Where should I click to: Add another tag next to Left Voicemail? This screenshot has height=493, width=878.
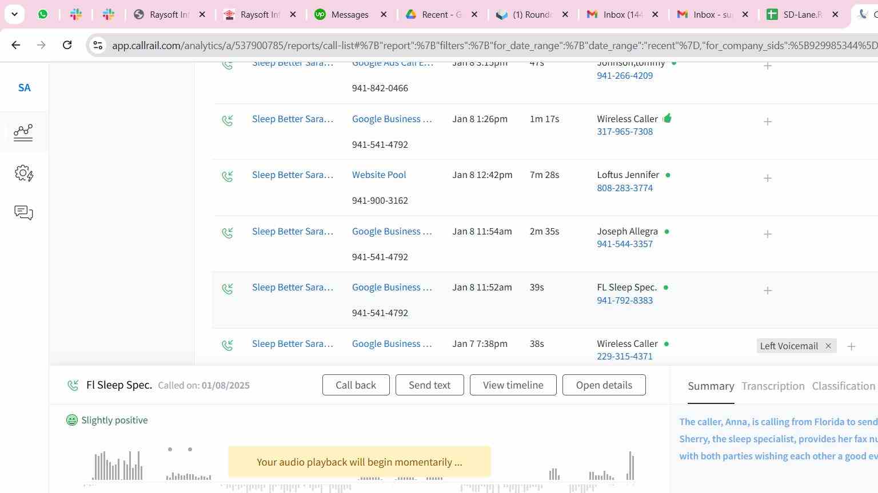click(851, 346)
